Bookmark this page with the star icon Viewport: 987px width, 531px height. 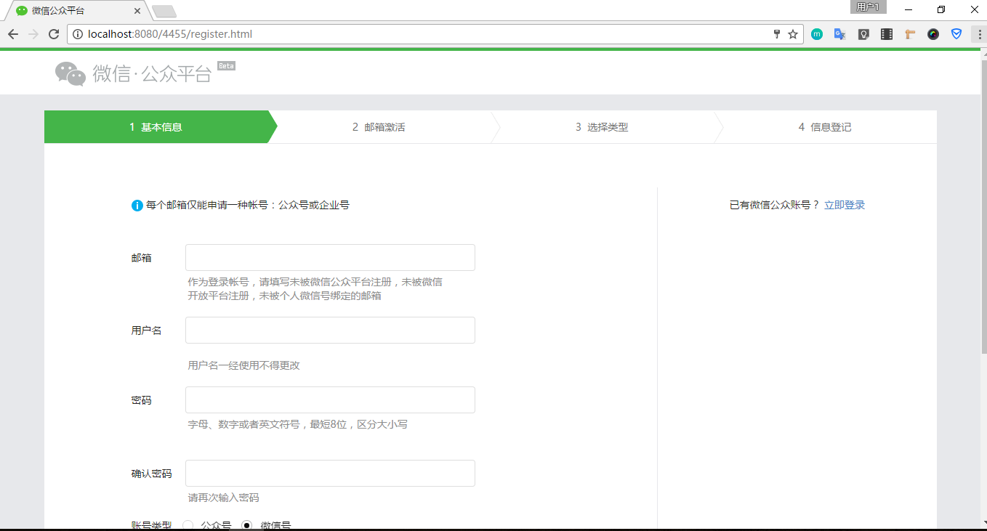(x=793, y=34)
